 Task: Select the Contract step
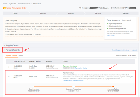tap(15, 13)
